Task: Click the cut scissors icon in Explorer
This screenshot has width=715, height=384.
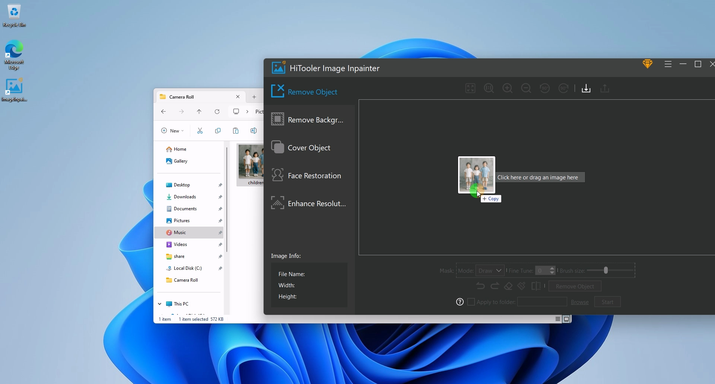Action: 200,131
